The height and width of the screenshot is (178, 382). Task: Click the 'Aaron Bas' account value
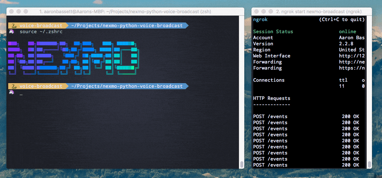352,38
